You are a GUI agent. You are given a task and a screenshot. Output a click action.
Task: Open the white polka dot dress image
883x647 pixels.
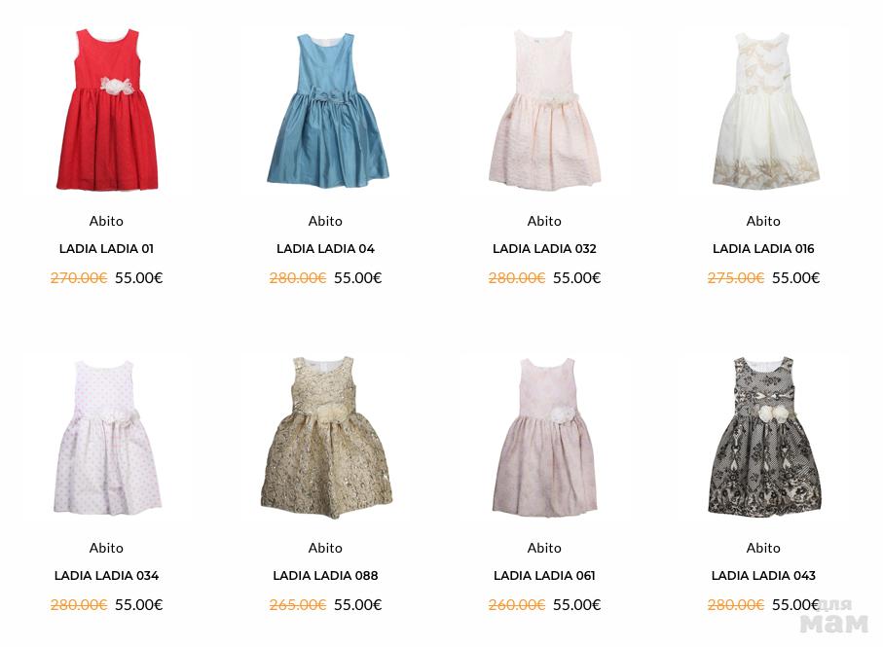coord(107,438)
